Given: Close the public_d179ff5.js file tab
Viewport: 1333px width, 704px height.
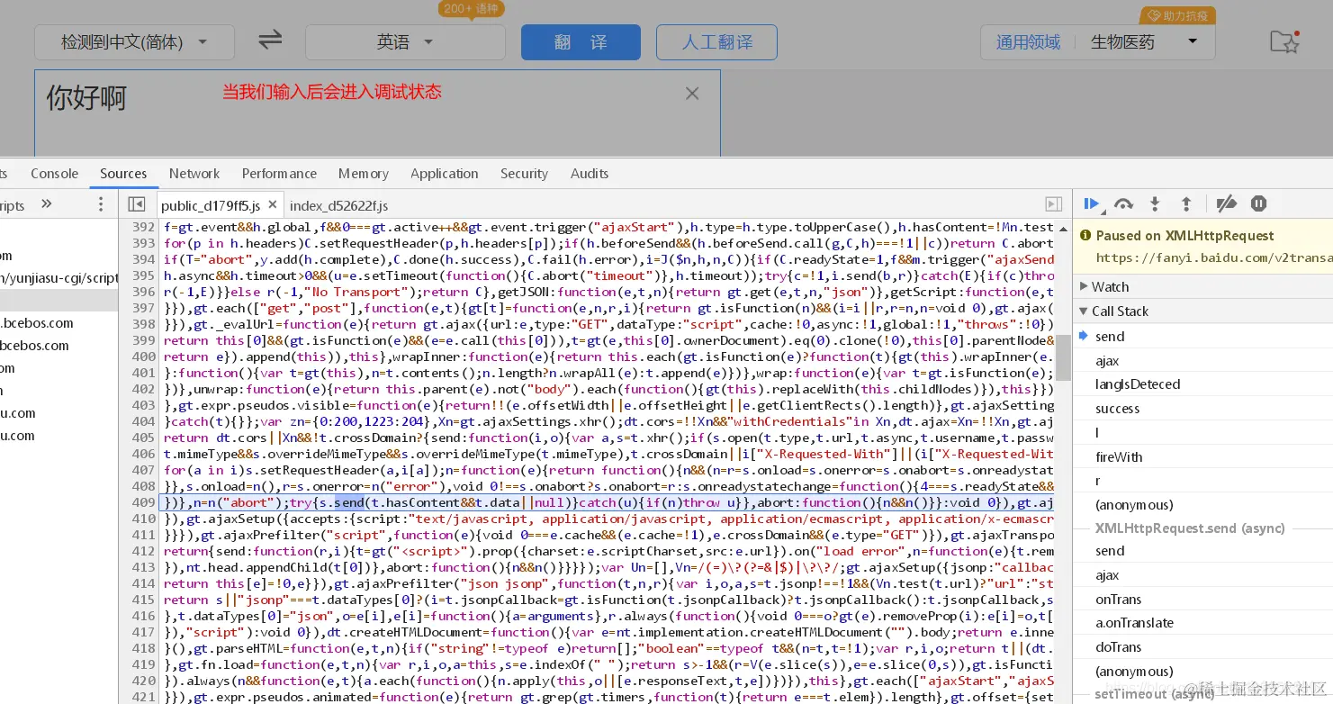Looking at the screenshot, I should [x=272, y=205].
